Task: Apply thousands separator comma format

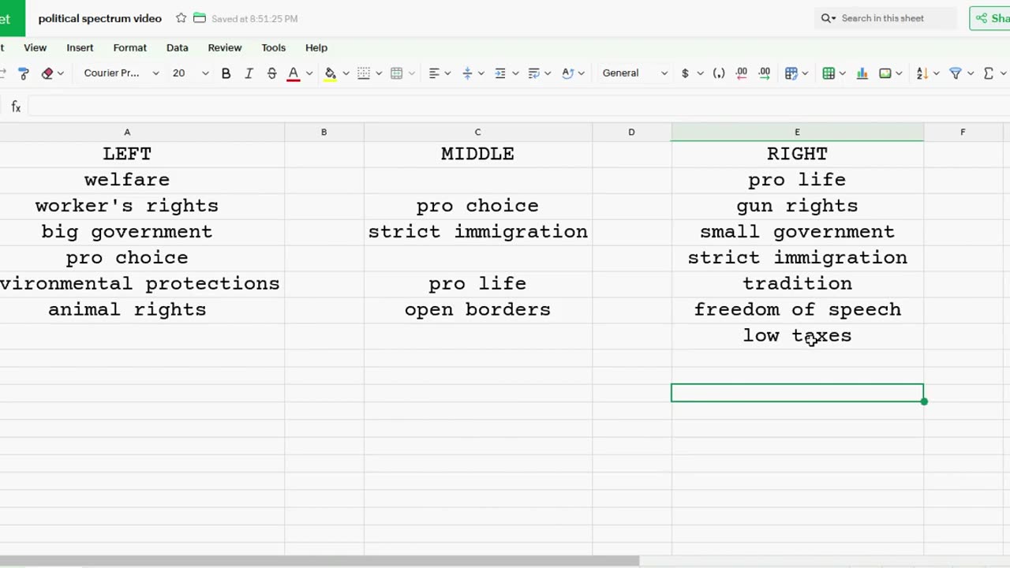Action: pyautogui.click(x=718, y=73)
